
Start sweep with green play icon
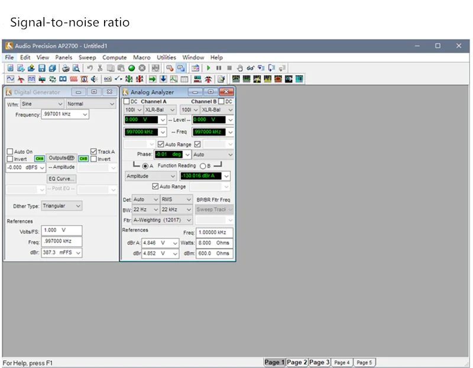tap(208, 68)
